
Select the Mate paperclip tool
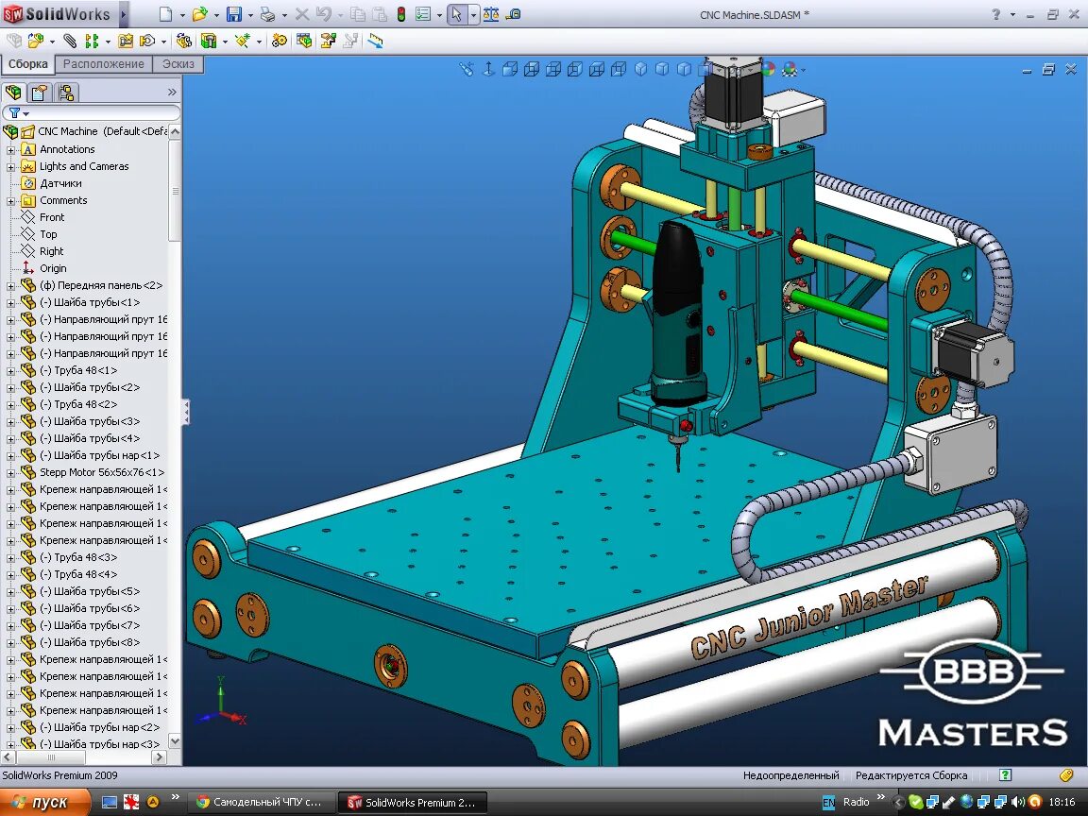(x=69, y=41)
